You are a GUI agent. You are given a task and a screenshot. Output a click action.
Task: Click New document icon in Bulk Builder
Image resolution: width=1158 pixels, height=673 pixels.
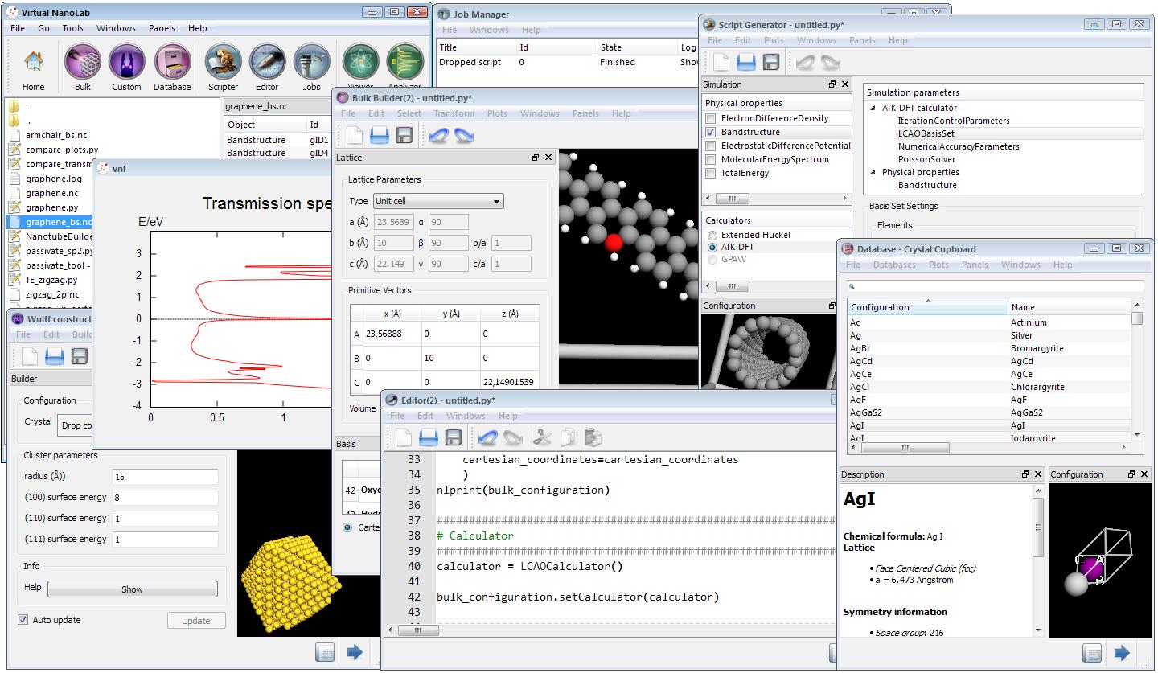tap(354, 135)
